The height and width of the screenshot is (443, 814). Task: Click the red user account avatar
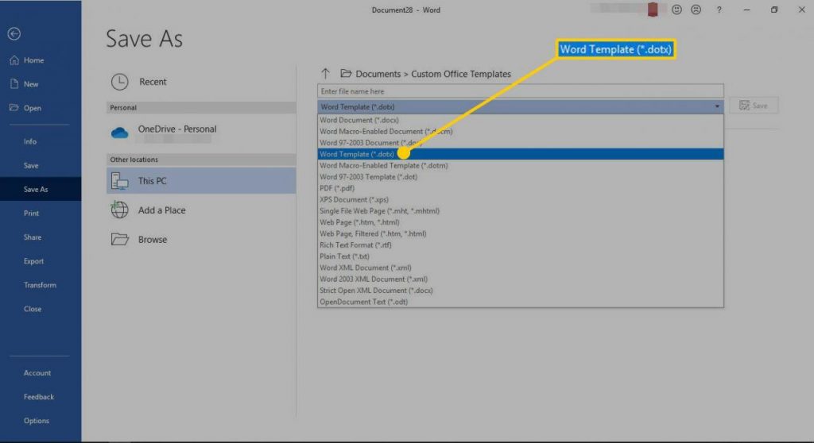tap(653, 10)
